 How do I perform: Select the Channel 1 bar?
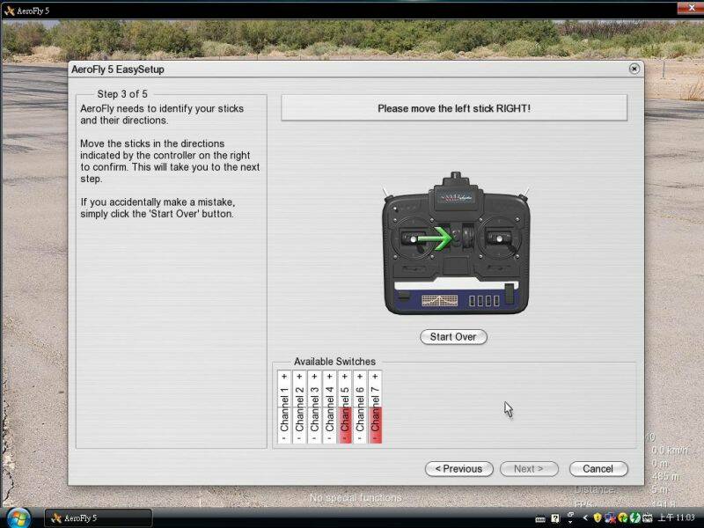tap(284, 407)
